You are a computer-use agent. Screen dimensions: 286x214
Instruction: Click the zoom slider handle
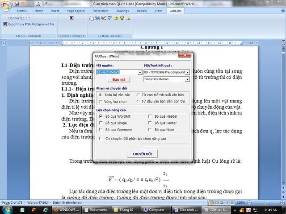tap(265, 202)
